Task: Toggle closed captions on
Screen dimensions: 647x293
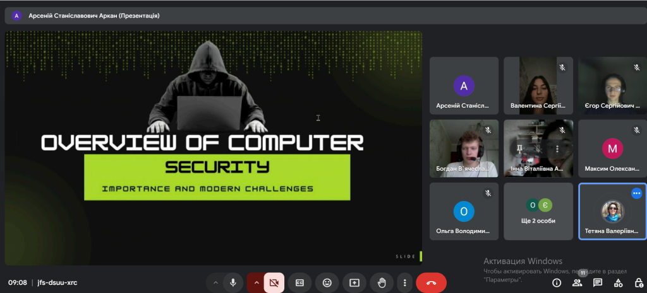Action: click(x=300, y=283)
